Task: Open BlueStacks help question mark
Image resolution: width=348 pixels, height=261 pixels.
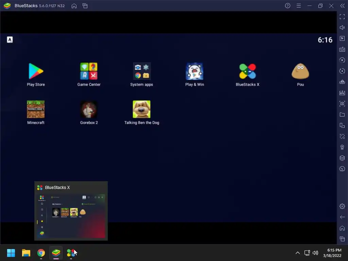Action: tap(288, 6)
